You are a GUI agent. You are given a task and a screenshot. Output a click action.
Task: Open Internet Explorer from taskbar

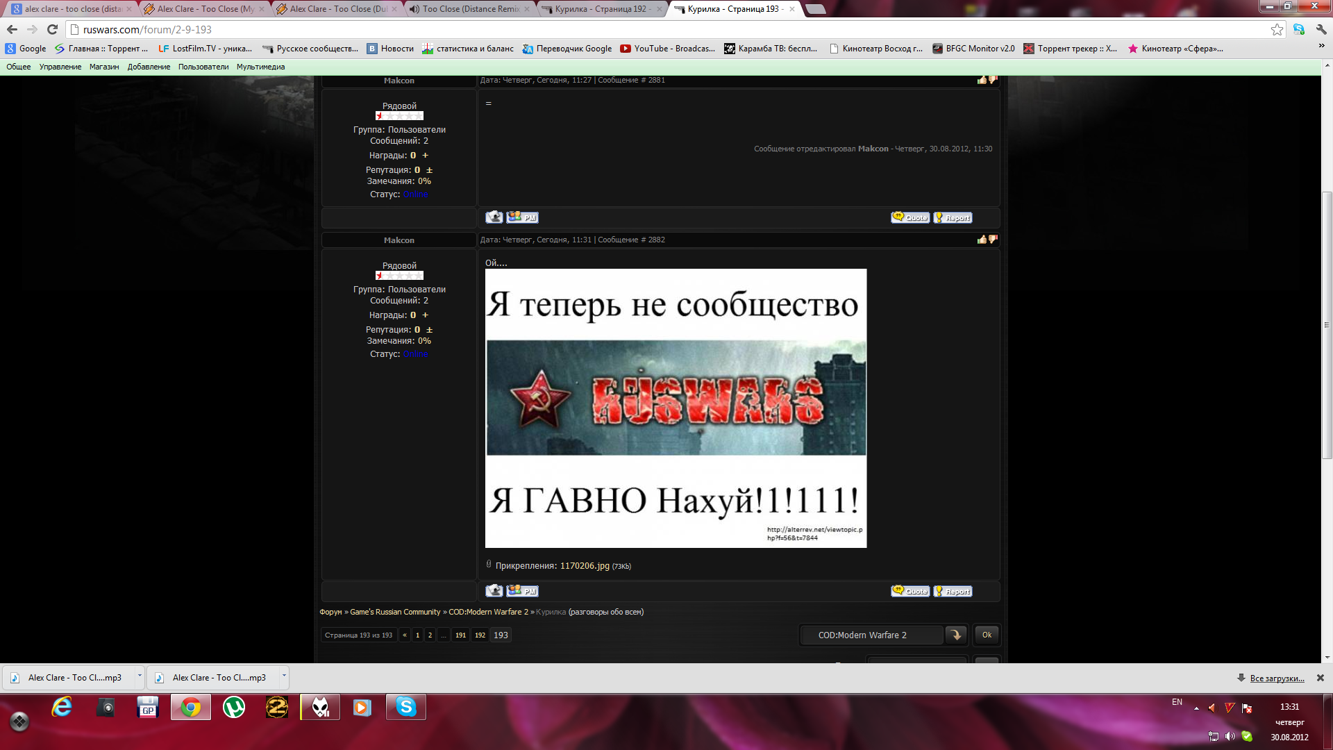point(62,708)
